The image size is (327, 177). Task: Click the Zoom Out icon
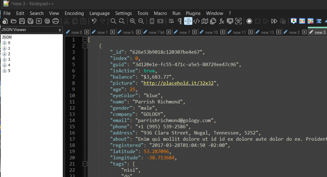pyautogui.click(x=141, y=21)
